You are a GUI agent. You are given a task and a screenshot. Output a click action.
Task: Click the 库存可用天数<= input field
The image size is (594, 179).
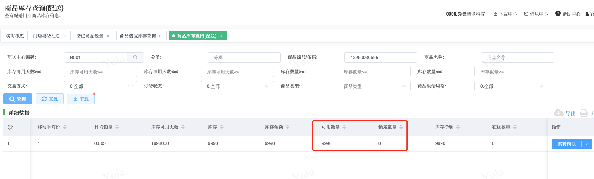(x=237, y=72)
